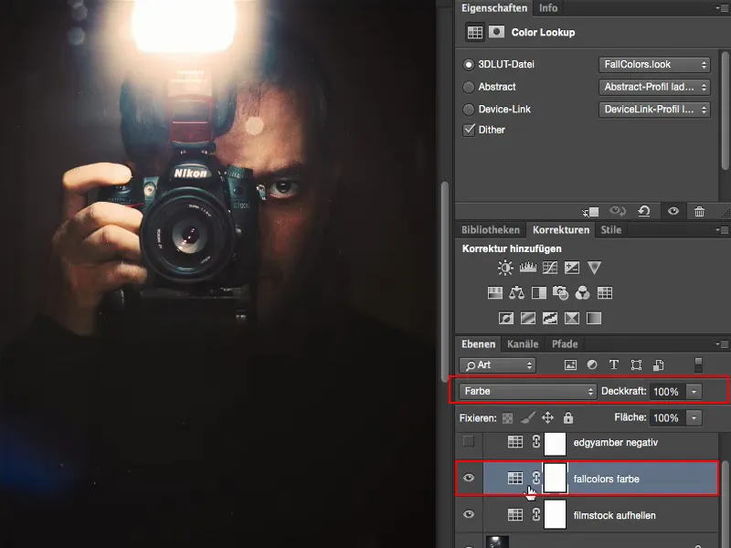View previous state icon in Properties

coord(618,212)
